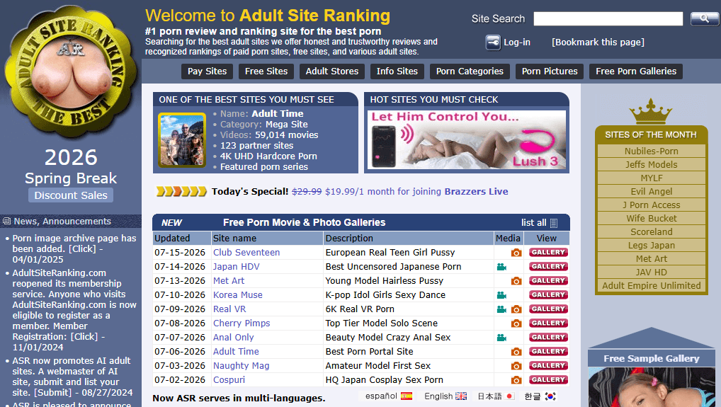721x407 pixels.
Task: Click the photo camera icon in Real VR row
Action: click(x=516, y=309)
